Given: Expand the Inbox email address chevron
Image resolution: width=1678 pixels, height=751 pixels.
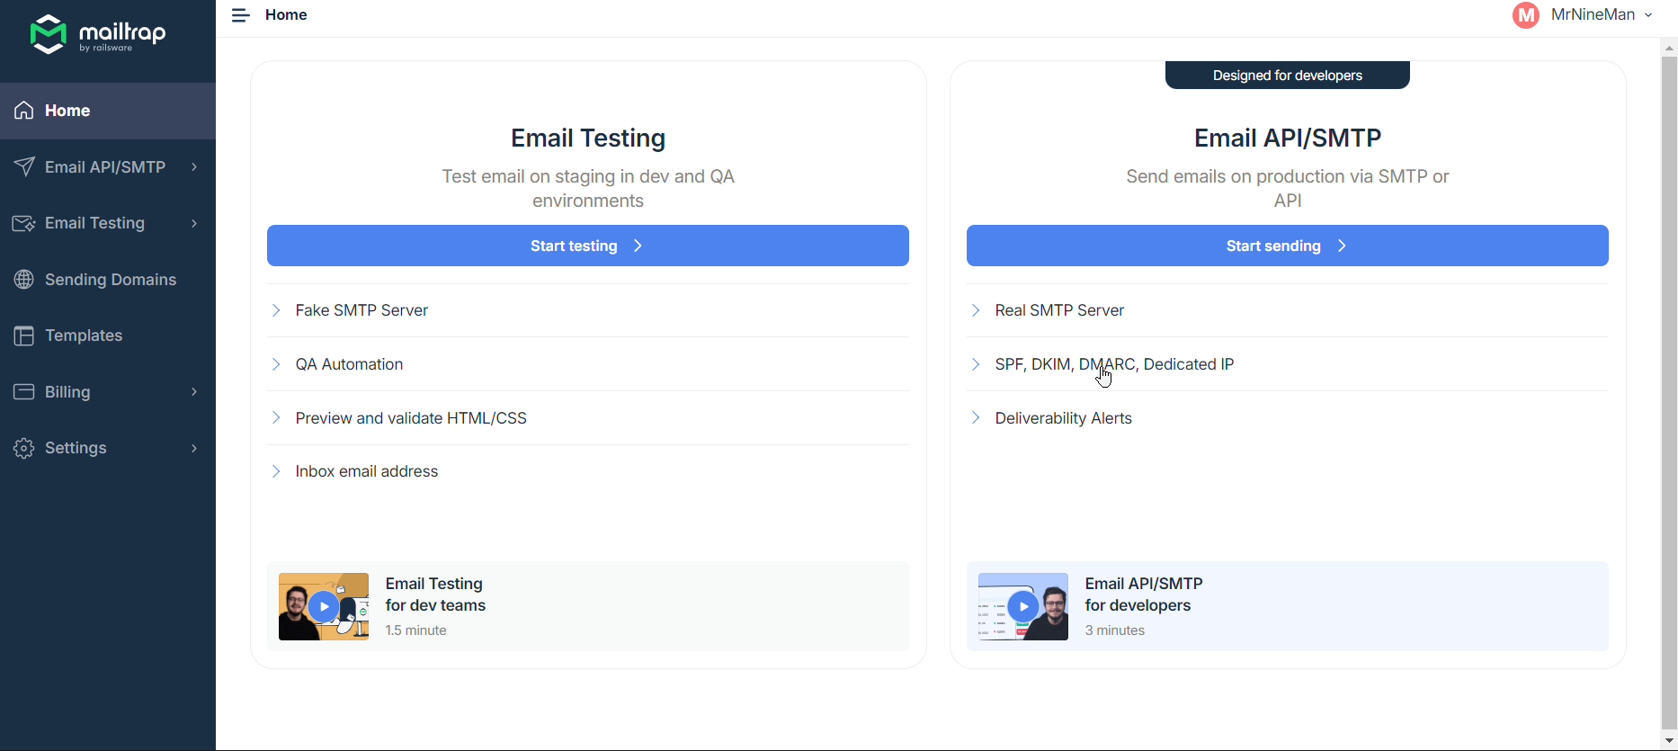Looking at the screenshot, I should pyautogui.click(x=276, y=471).
